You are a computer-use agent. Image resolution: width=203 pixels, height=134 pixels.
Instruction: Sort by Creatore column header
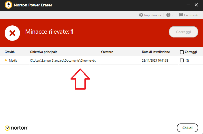[x=107, y=52]
